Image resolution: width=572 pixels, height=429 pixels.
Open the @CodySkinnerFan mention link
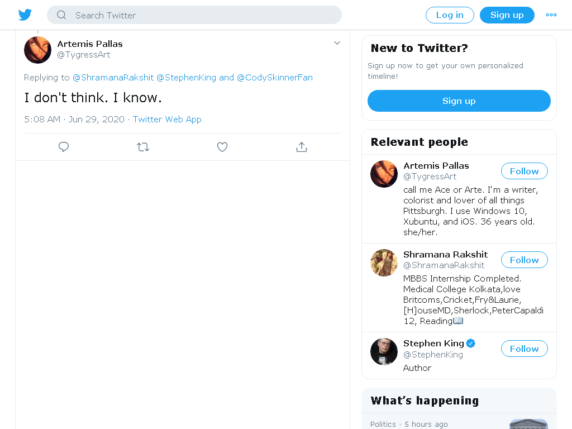275,78
